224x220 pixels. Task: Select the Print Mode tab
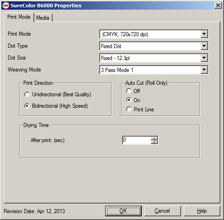19,17
